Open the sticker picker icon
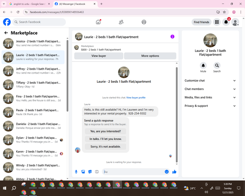Viewport: 245px width, 196px height. click(x=90, y=171)
